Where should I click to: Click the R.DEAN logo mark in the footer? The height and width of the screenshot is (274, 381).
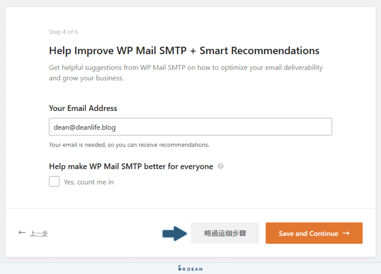click(x=179, y=268)
